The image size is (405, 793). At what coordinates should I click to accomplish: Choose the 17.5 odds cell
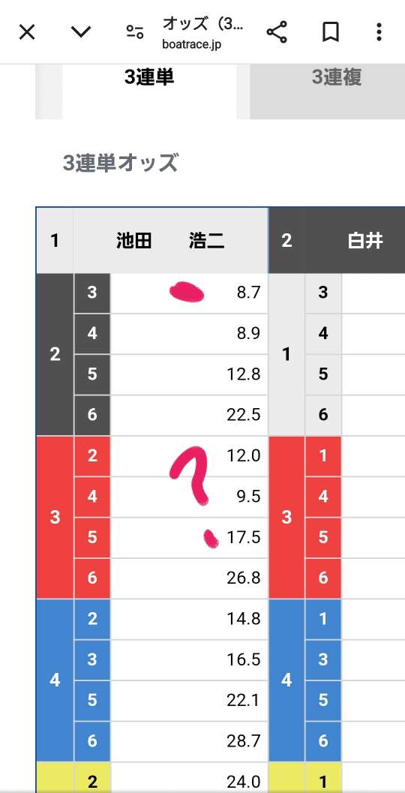click(x=189, y=538)
